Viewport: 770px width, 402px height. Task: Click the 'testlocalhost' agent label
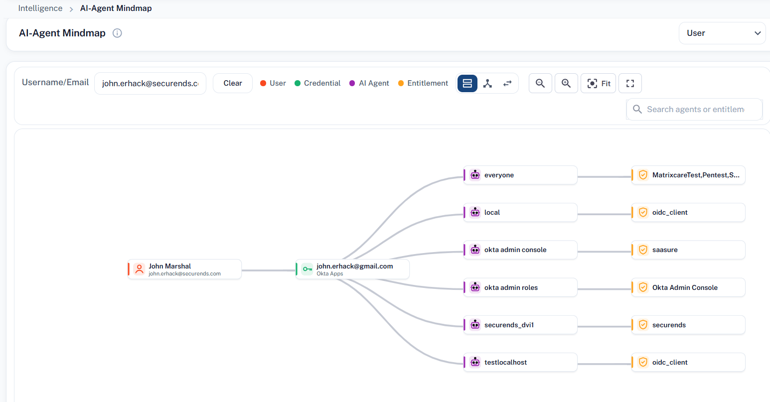click(x=505, y=362)
